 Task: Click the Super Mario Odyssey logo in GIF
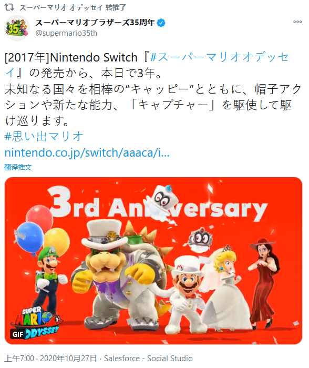click(x=35, y=323)
